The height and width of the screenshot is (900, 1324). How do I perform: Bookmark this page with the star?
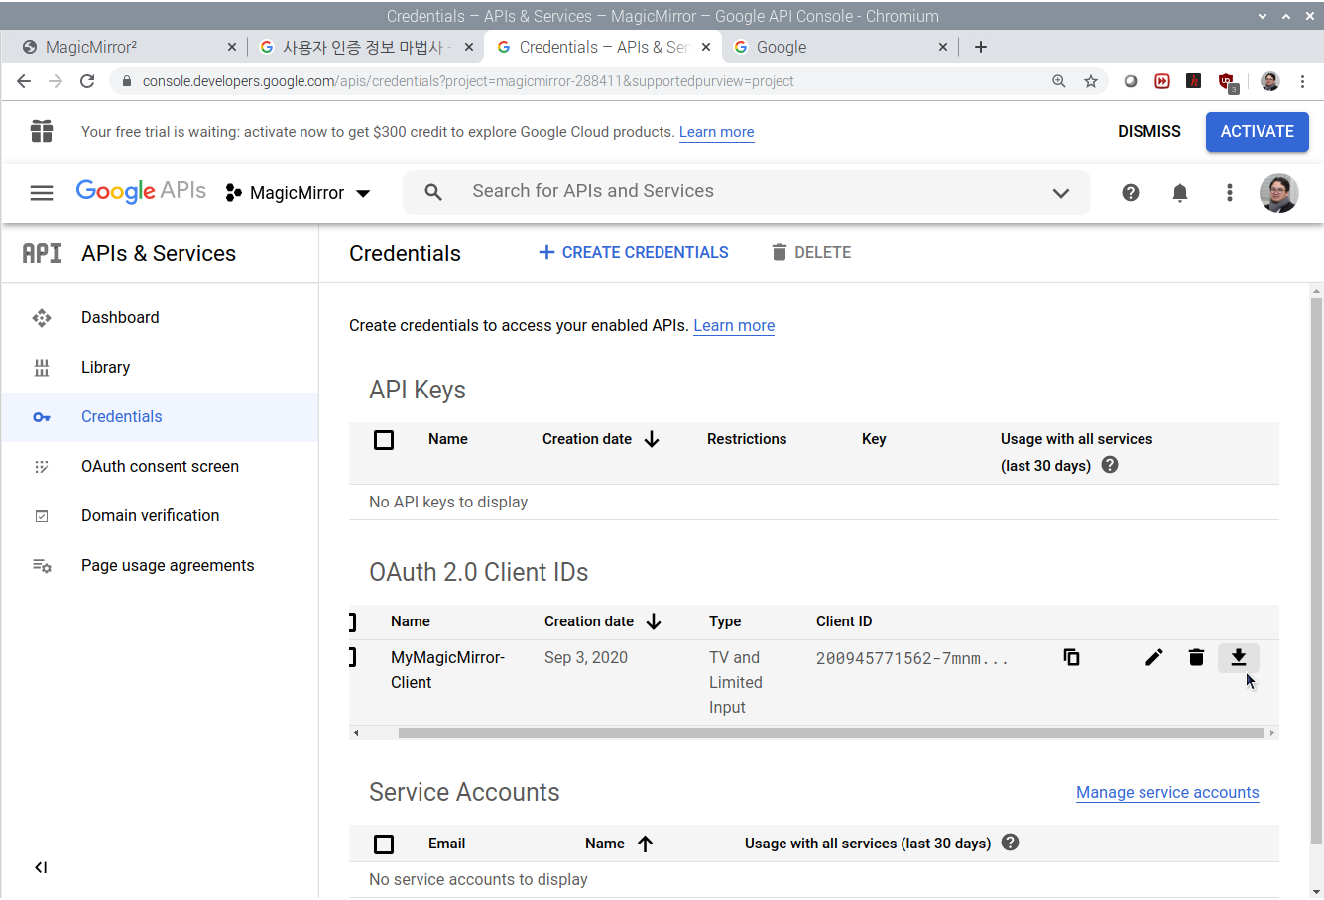pos(1091,81)
